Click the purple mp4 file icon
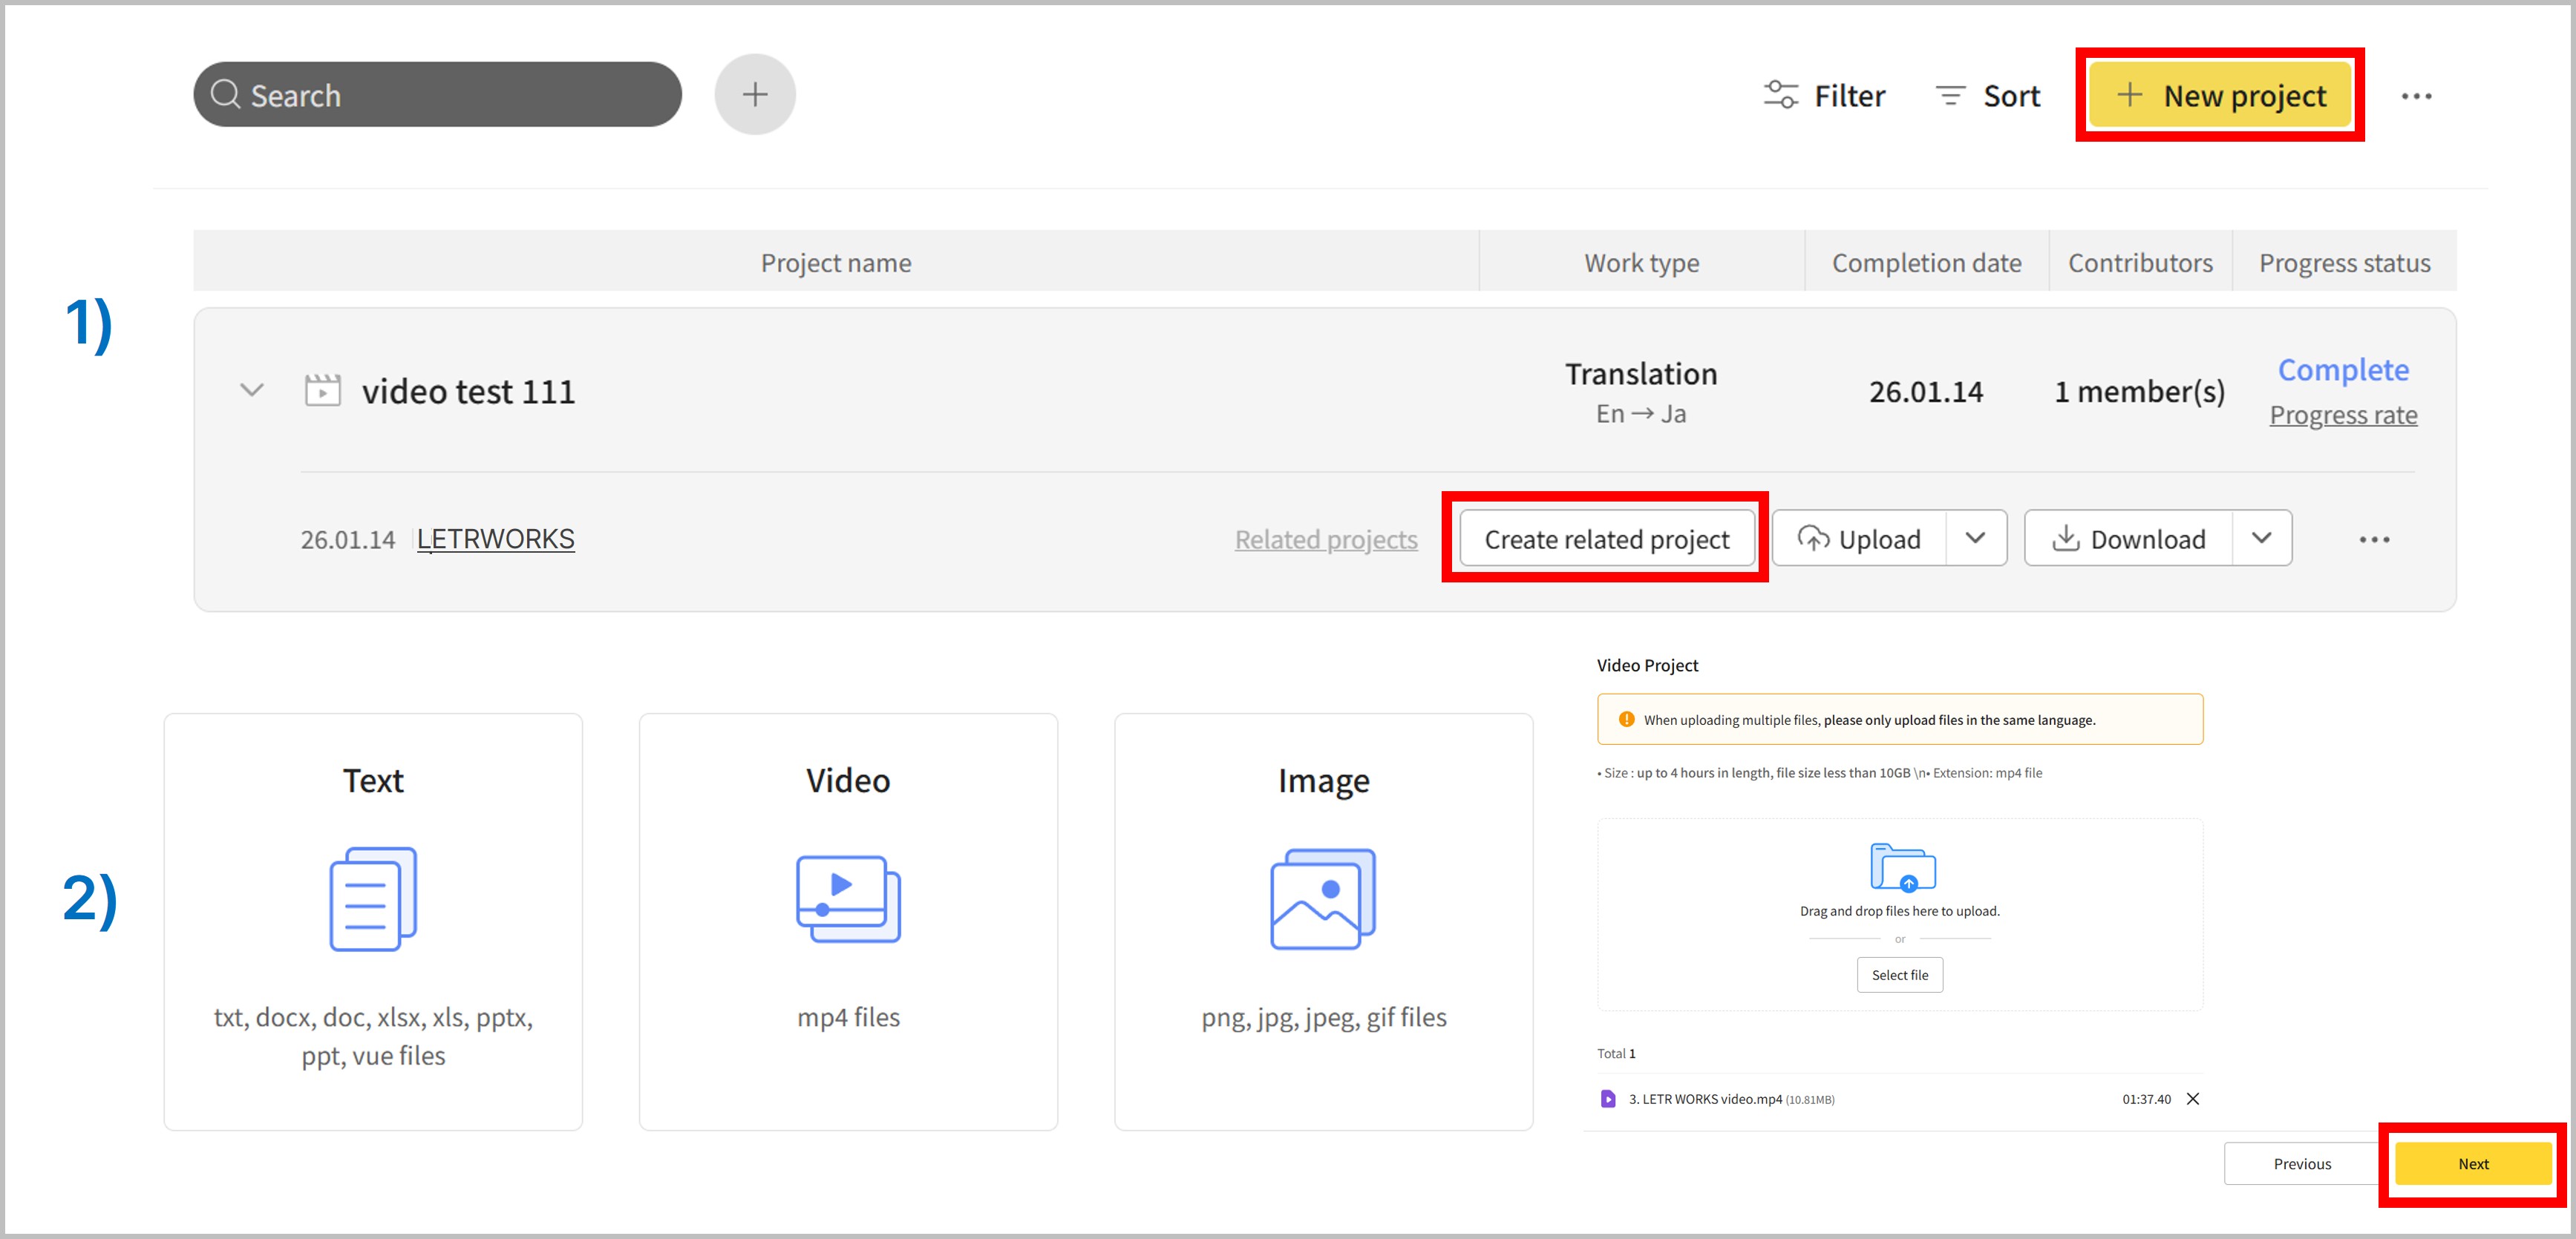This screenshot has height=1239, width=2576. point(1608,1099)
